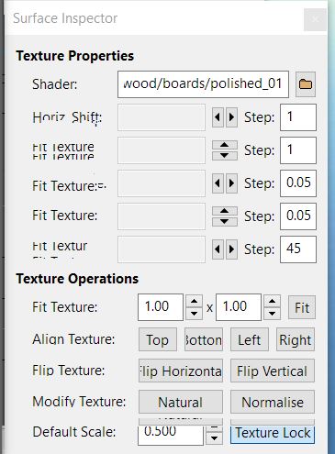Click the Normalise button
335x454 pixels.
click(273, 402)
